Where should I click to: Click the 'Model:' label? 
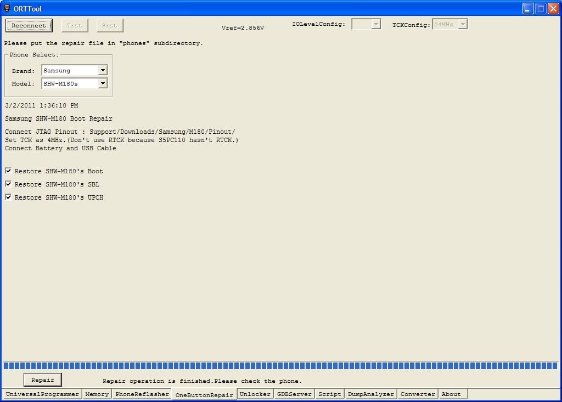pos(23,84)
